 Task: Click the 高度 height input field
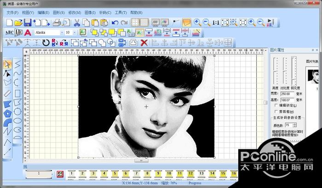(x=287, y=100)
